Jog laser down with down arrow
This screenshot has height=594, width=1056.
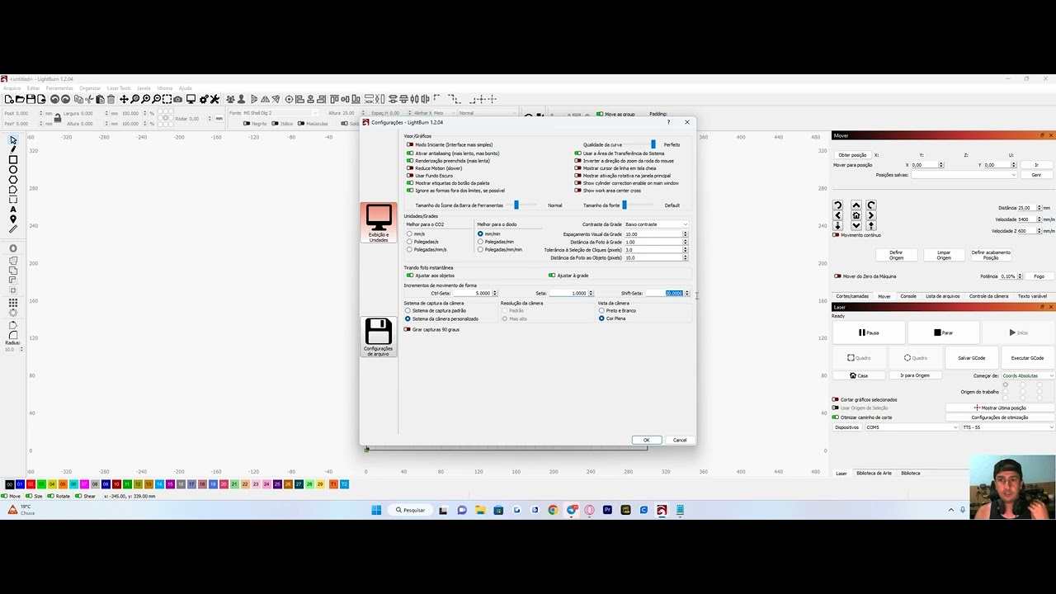[x=856, y=225]
